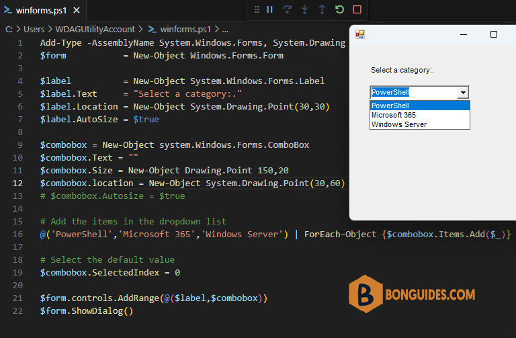Click the winforms.ps1 breadcrumb segment
The height and width of the screenshot is (338, 516).
(x=185, y=30)
